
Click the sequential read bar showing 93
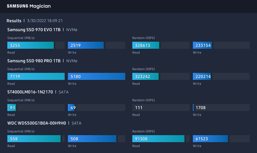pyautogui.click(x=11, y=108)
